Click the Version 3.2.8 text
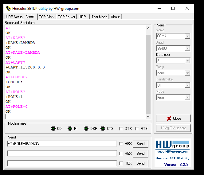This screenshot has width=204, height=175. (x=176, y=165)
